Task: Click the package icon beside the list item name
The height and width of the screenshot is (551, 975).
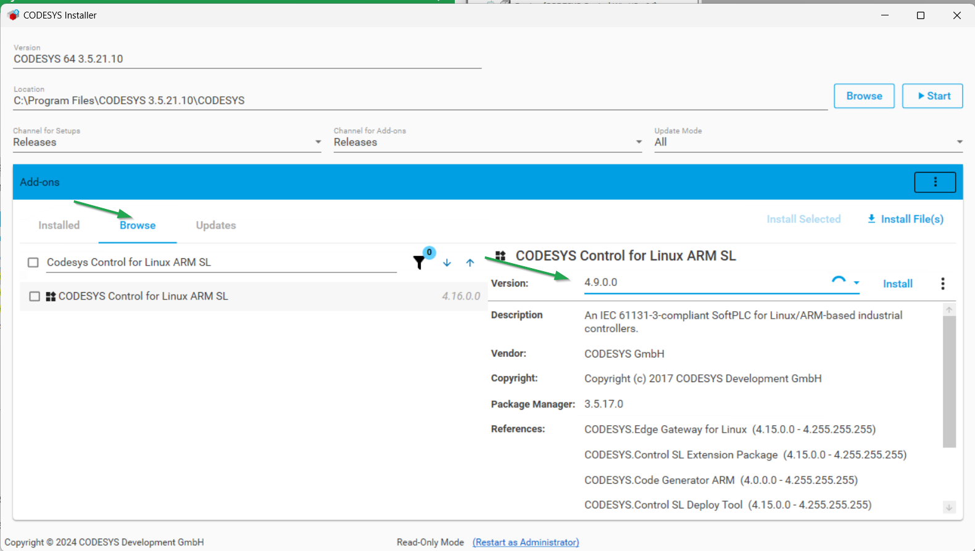Action: 51,296
